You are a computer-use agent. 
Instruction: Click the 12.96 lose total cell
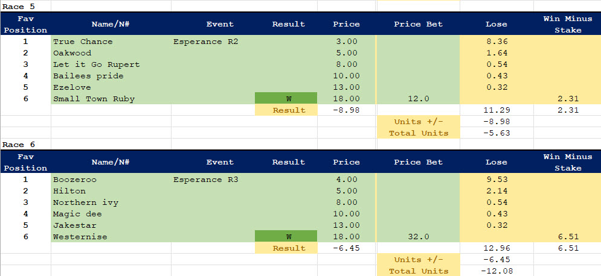[496, 248]
